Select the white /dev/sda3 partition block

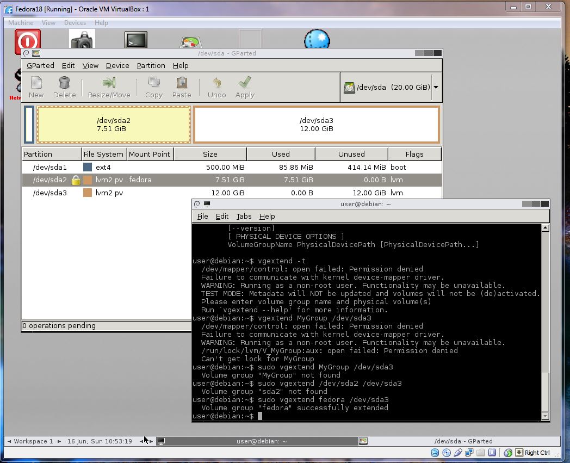[316, 125]
